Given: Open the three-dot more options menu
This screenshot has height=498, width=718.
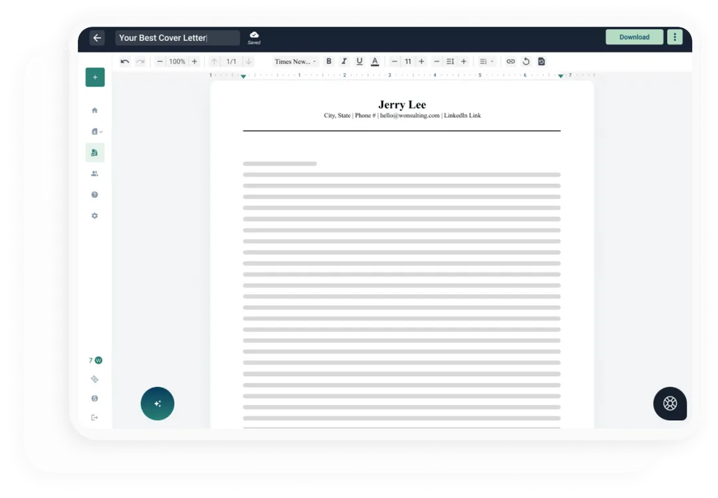Looking at the screenshot, I should click(x=675, y=37).
